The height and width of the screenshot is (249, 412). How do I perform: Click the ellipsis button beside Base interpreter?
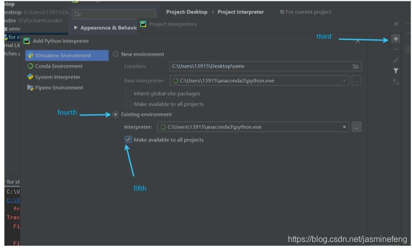click(356, 81)
